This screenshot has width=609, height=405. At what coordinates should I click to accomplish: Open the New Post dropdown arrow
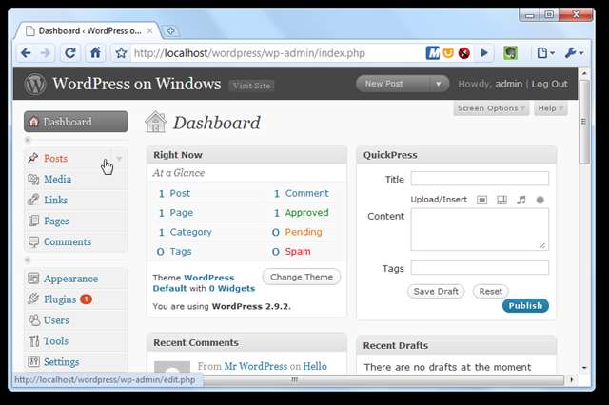[x=438, y=84]
